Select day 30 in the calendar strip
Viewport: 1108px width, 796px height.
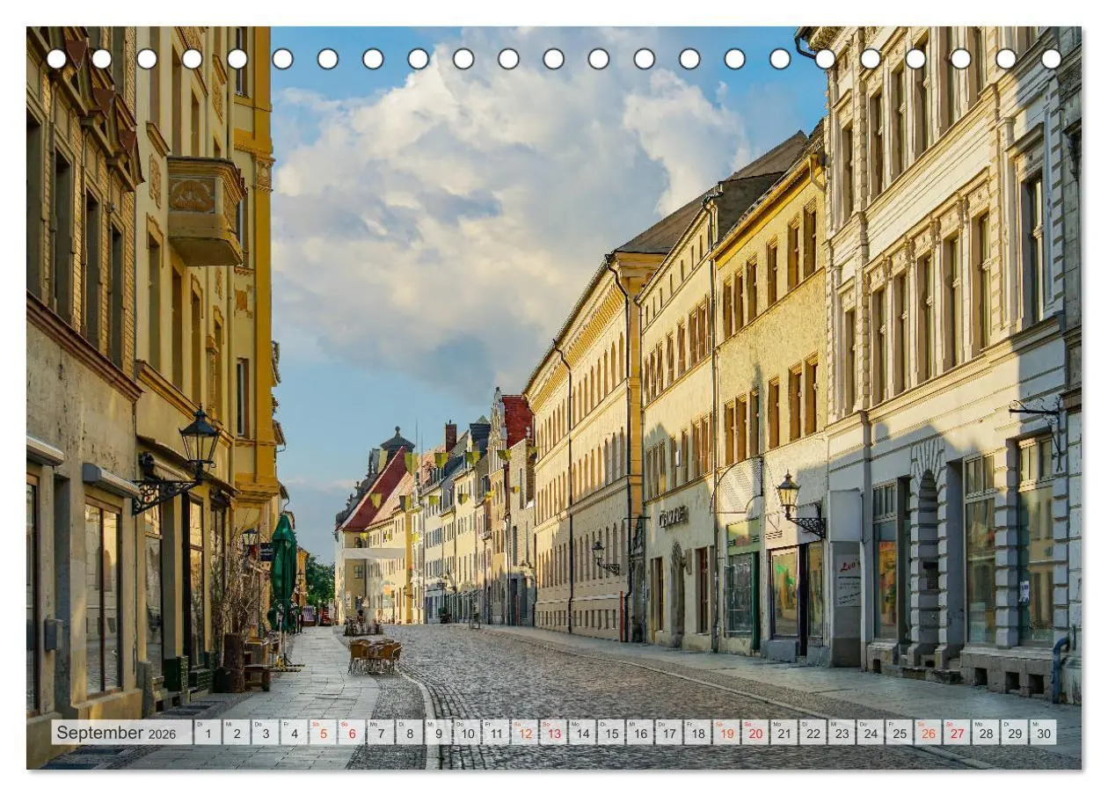click(x=1043, y=733)
